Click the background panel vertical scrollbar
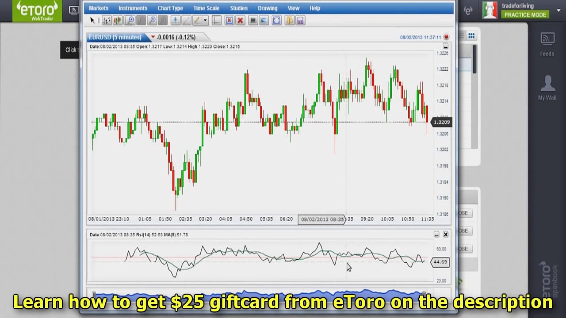This screenshot has height=318, width=566. point(474,59)
